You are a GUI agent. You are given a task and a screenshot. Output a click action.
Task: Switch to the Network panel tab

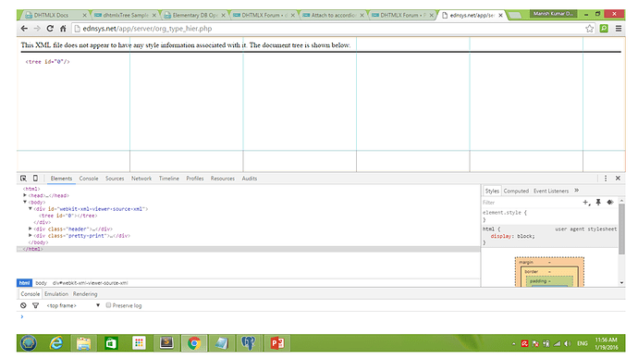[x=141, y=179]
